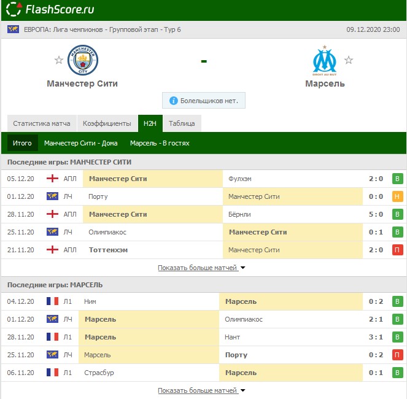Open the Страсбур vs Марсель match
Screen dimensions: 407x399
[204, 373]
